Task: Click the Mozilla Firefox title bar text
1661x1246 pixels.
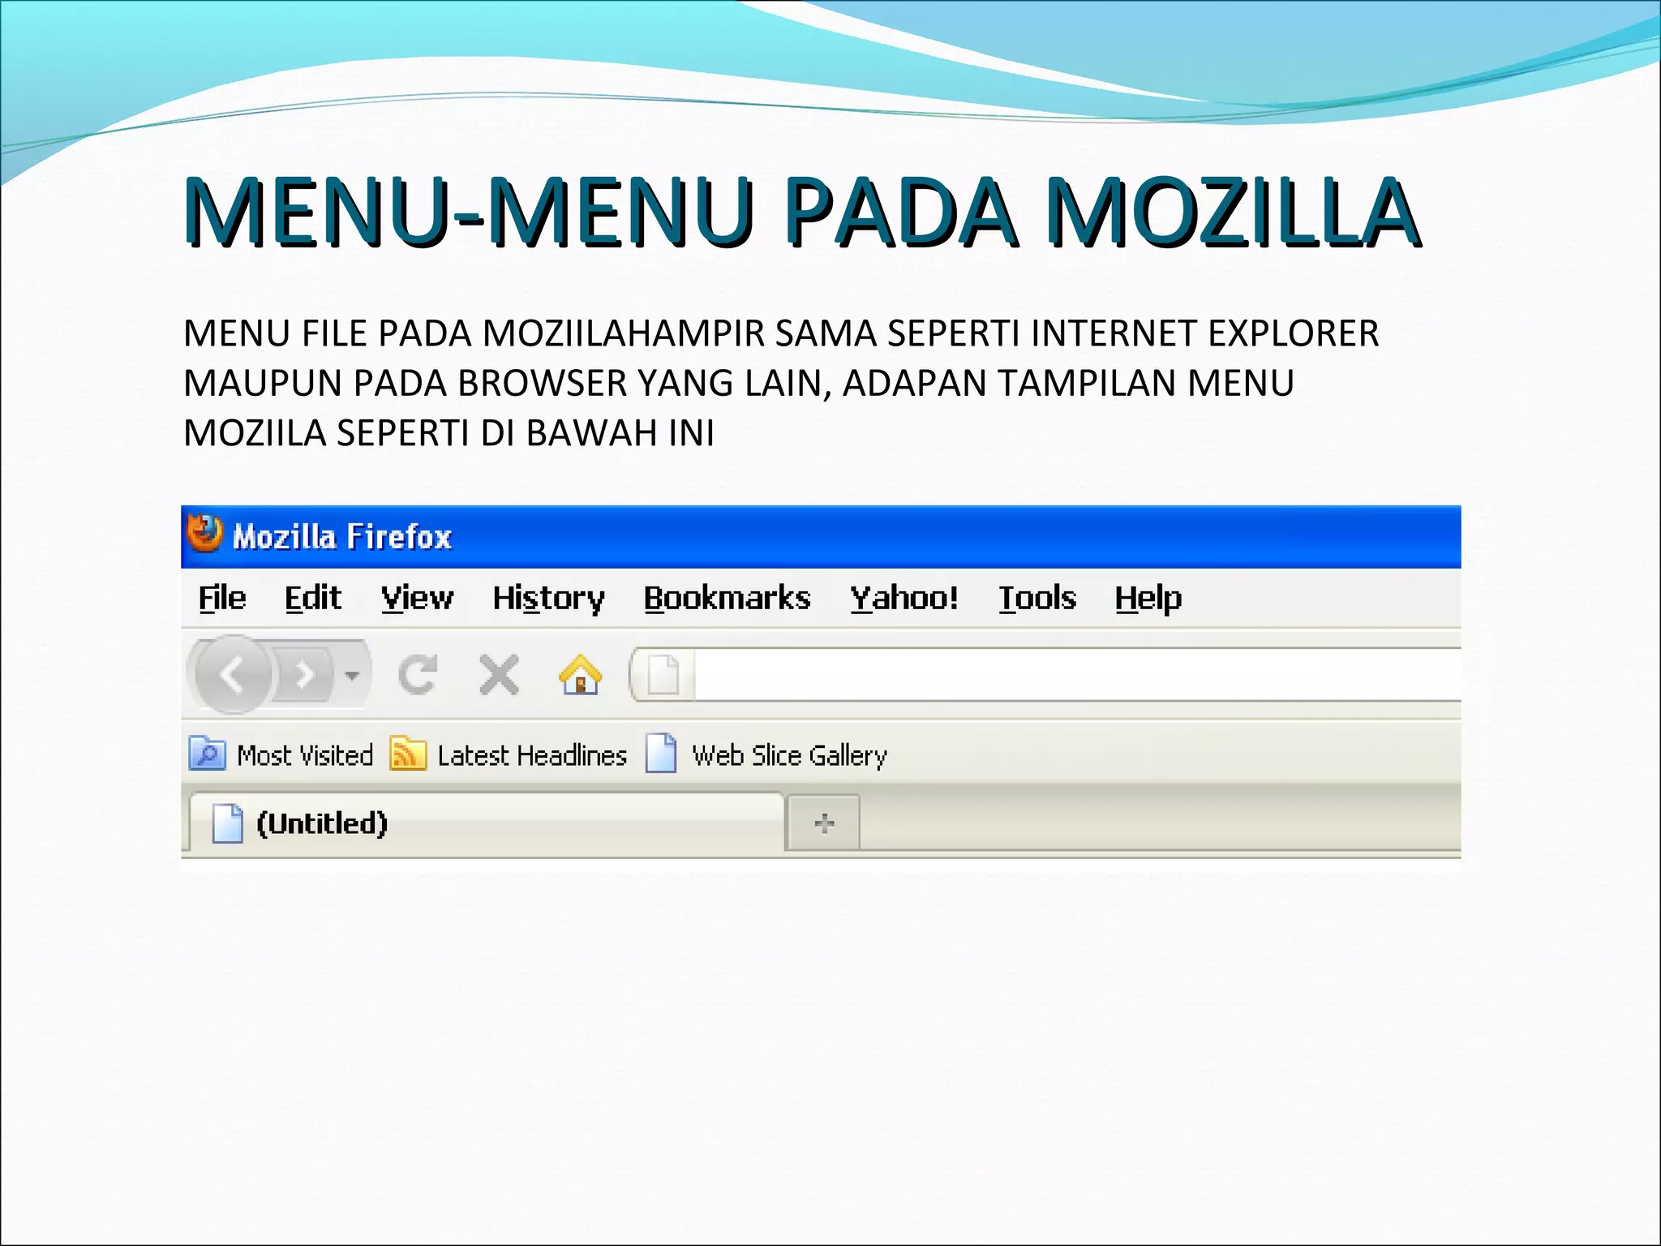Action: [342, 537]
